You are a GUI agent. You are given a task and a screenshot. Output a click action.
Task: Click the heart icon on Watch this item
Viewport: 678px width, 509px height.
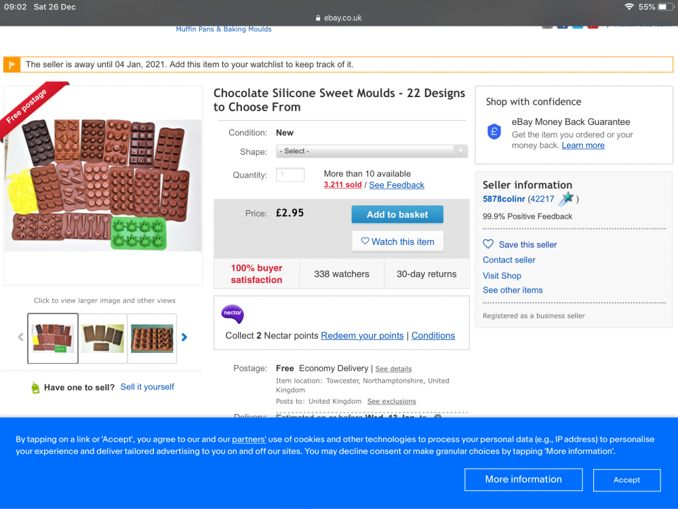[x=365, y=241]
